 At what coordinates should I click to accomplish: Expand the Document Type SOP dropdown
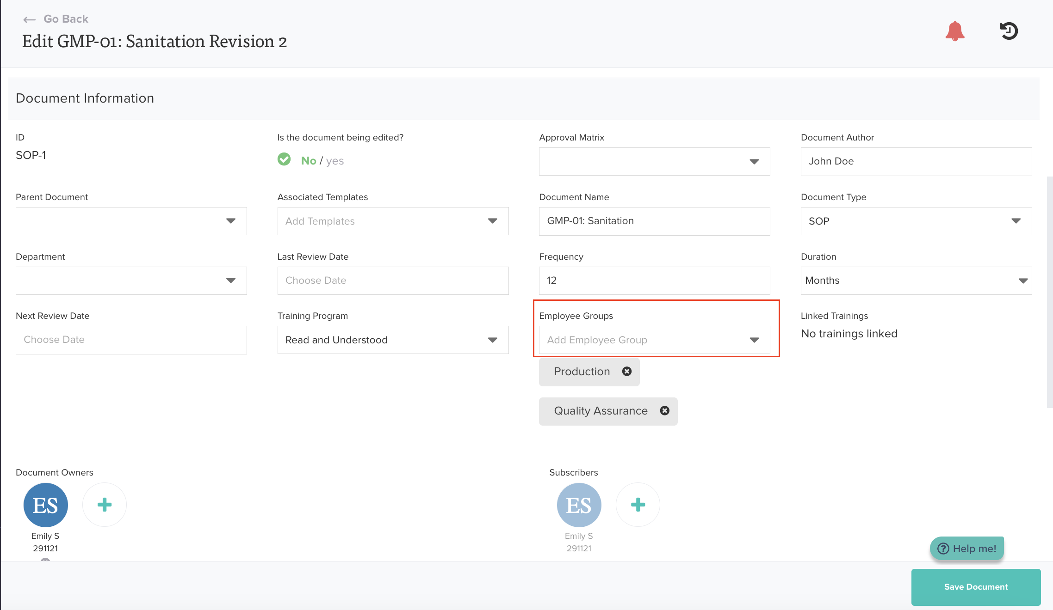(x=916, y=221)
